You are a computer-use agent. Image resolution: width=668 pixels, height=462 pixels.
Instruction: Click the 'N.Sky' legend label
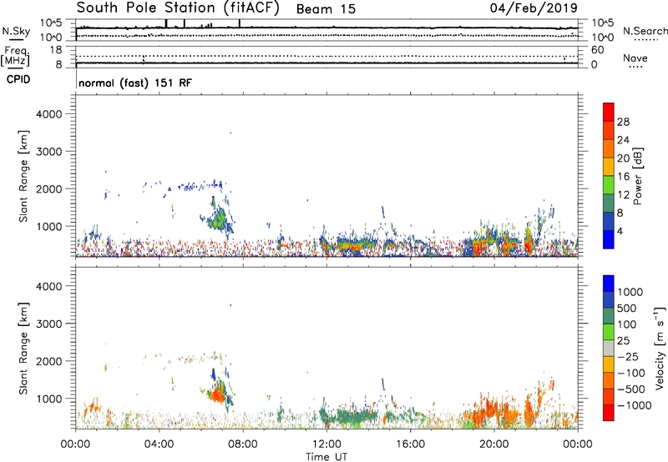tap(16, 31)
